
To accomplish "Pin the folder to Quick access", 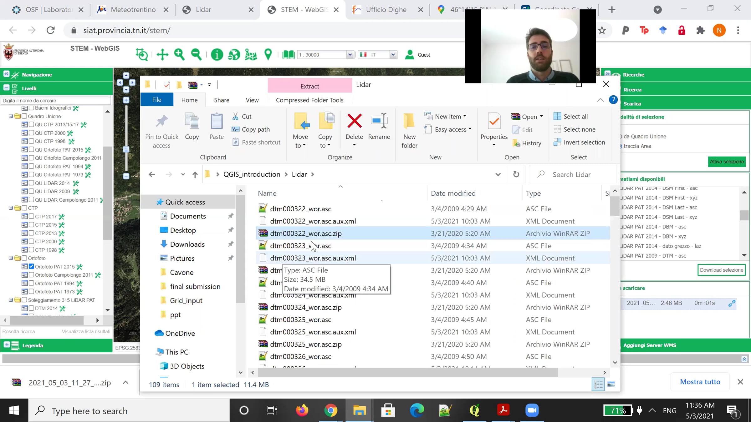I will click(x=162, y=131).
